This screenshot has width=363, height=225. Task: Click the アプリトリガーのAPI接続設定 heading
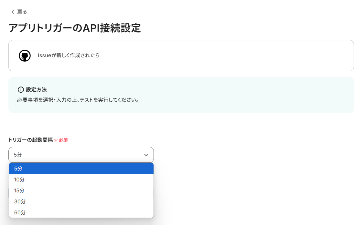[75, 28]
